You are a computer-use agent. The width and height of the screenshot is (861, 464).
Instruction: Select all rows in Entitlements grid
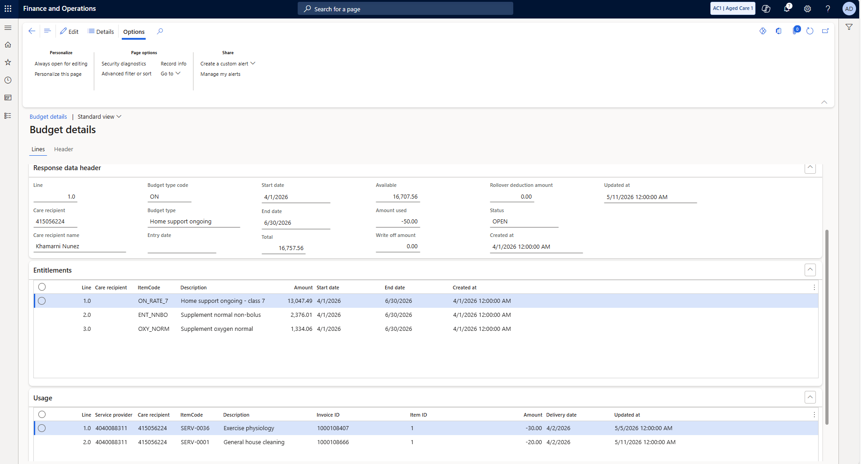click(x=42, y=287)
